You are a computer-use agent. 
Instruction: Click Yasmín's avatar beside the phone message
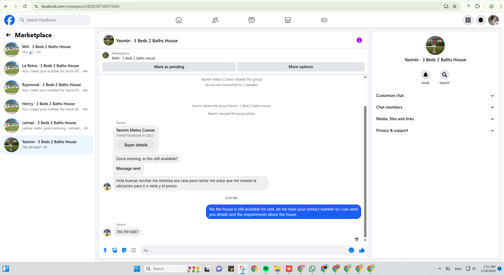click(x=107, y=233)
